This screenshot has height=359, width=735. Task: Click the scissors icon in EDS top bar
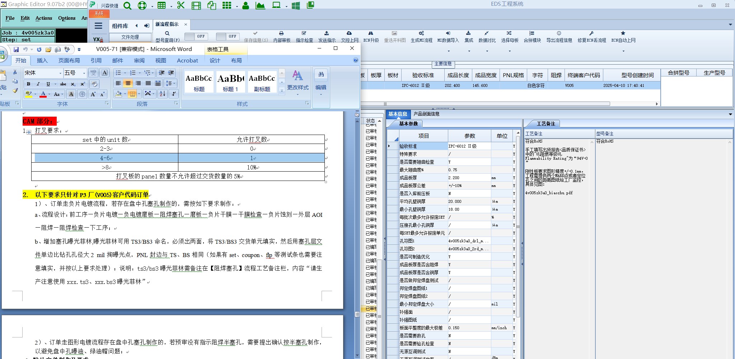point(181,5)
